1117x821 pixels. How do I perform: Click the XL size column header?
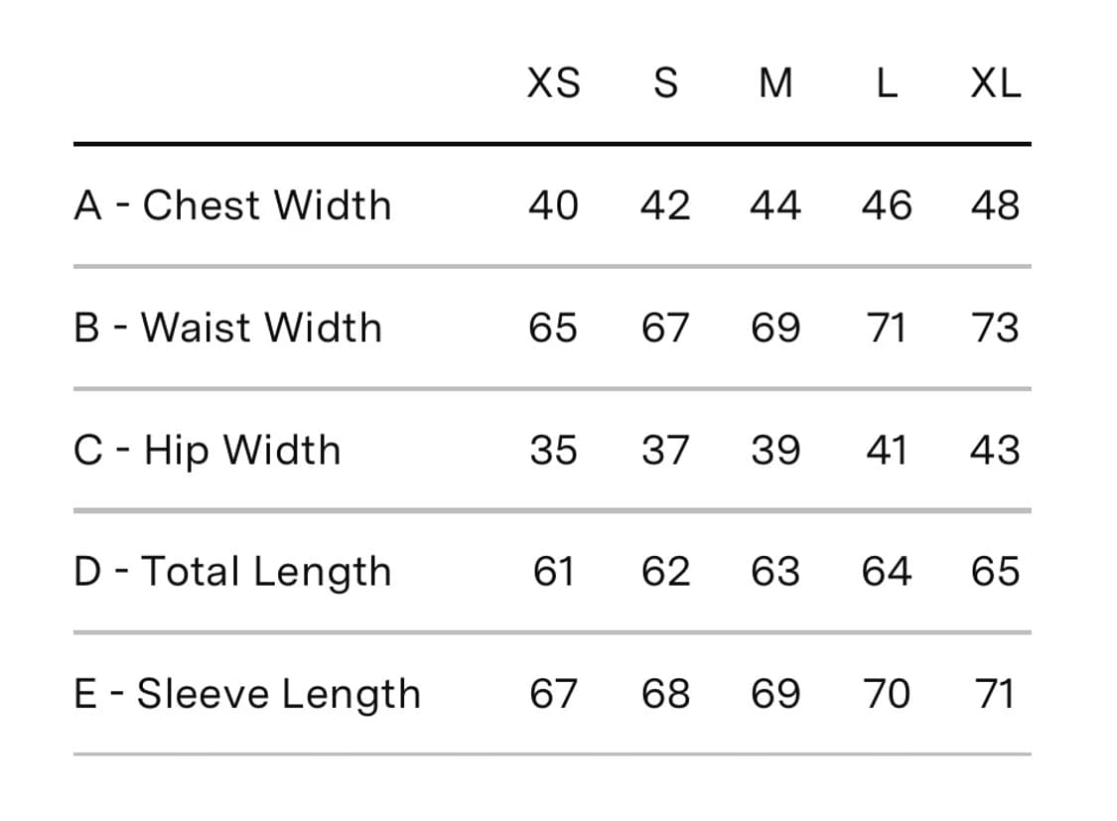pos(996,83)
